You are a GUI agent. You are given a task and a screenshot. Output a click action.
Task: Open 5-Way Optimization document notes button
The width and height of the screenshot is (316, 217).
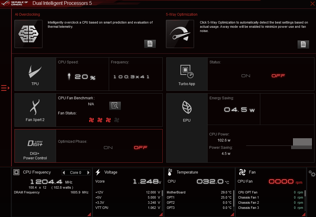pyautogui.click(x=303, y=44)
